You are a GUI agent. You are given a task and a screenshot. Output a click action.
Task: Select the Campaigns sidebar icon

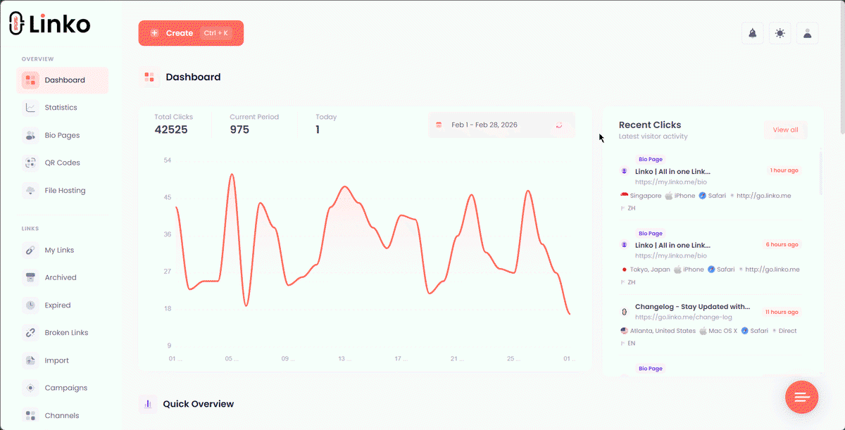[31, 388]
